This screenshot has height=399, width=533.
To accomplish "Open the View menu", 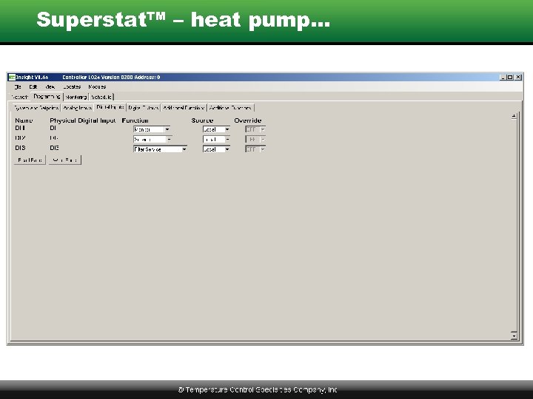I will coord(50,87).
